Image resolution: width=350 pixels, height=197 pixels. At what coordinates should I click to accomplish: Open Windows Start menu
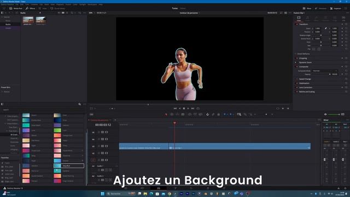[x=102, y=194]
